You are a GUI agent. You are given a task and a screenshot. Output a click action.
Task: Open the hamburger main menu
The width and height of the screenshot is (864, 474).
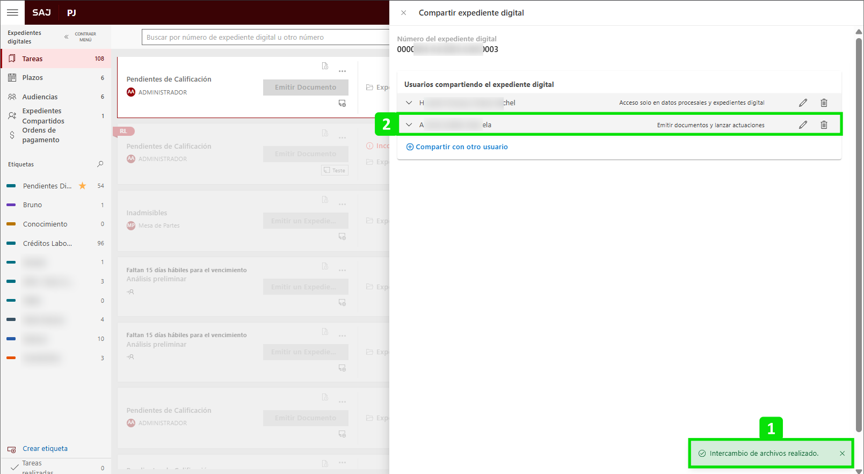click(x=12, y=12)
